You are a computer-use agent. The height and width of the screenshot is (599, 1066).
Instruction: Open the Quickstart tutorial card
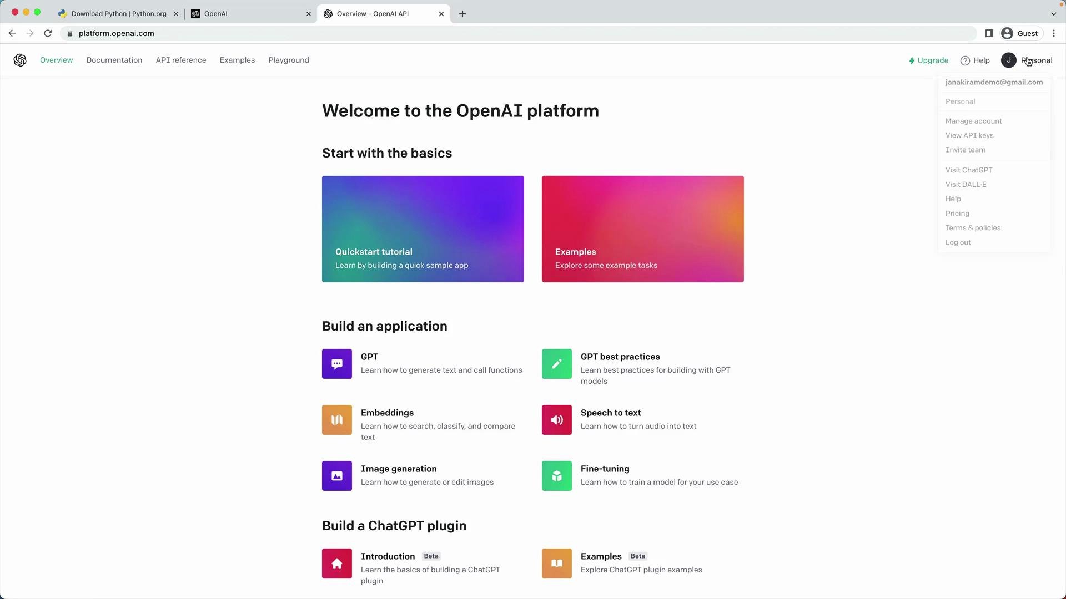pos(423,229)
